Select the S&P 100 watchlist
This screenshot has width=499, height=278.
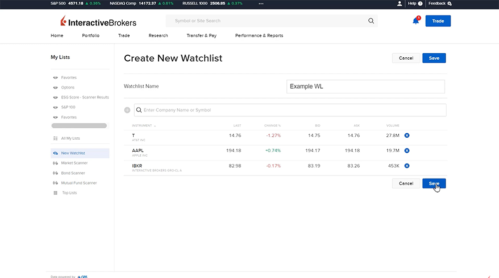point(68,107)
